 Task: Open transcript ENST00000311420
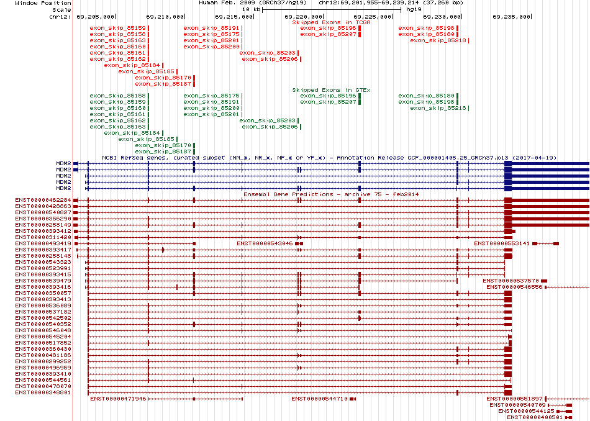[43, 237]
